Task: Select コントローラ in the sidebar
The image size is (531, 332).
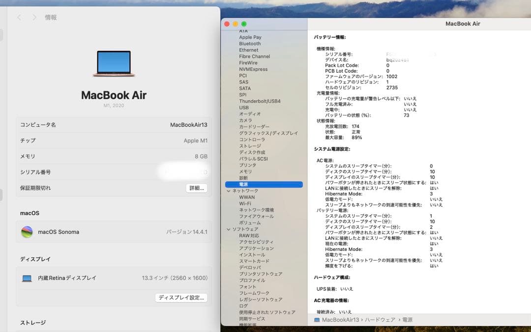Action: click(252, 140)
